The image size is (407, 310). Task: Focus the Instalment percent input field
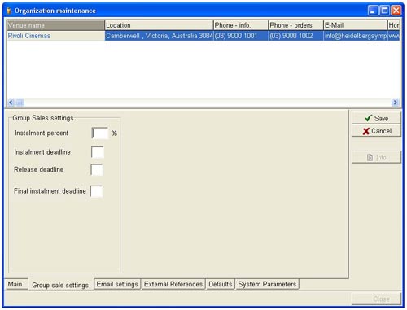coord(100,133)
